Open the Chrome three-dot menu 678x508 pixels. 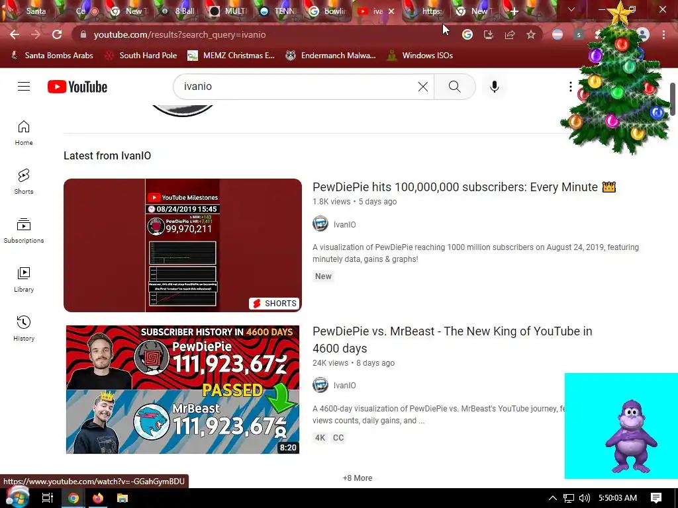663,34
